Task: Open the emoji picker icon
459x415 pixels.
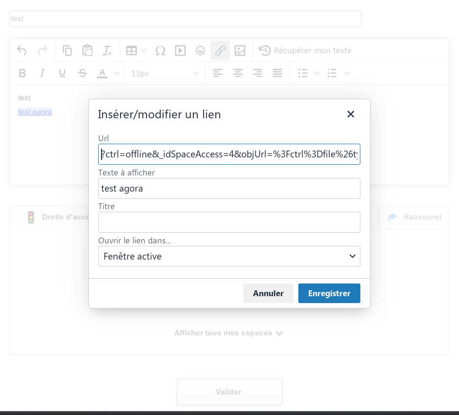Action: pyautogui.click(x=200, y=50)
